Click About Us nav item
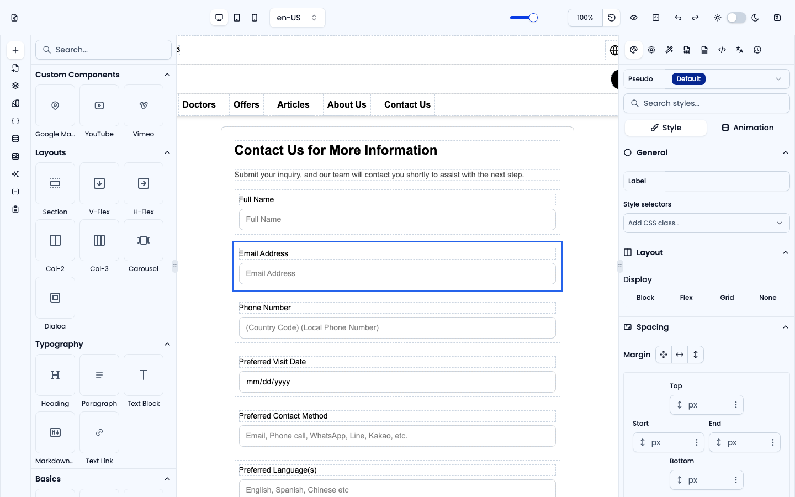795x497 pixels. tap(347, 105)
